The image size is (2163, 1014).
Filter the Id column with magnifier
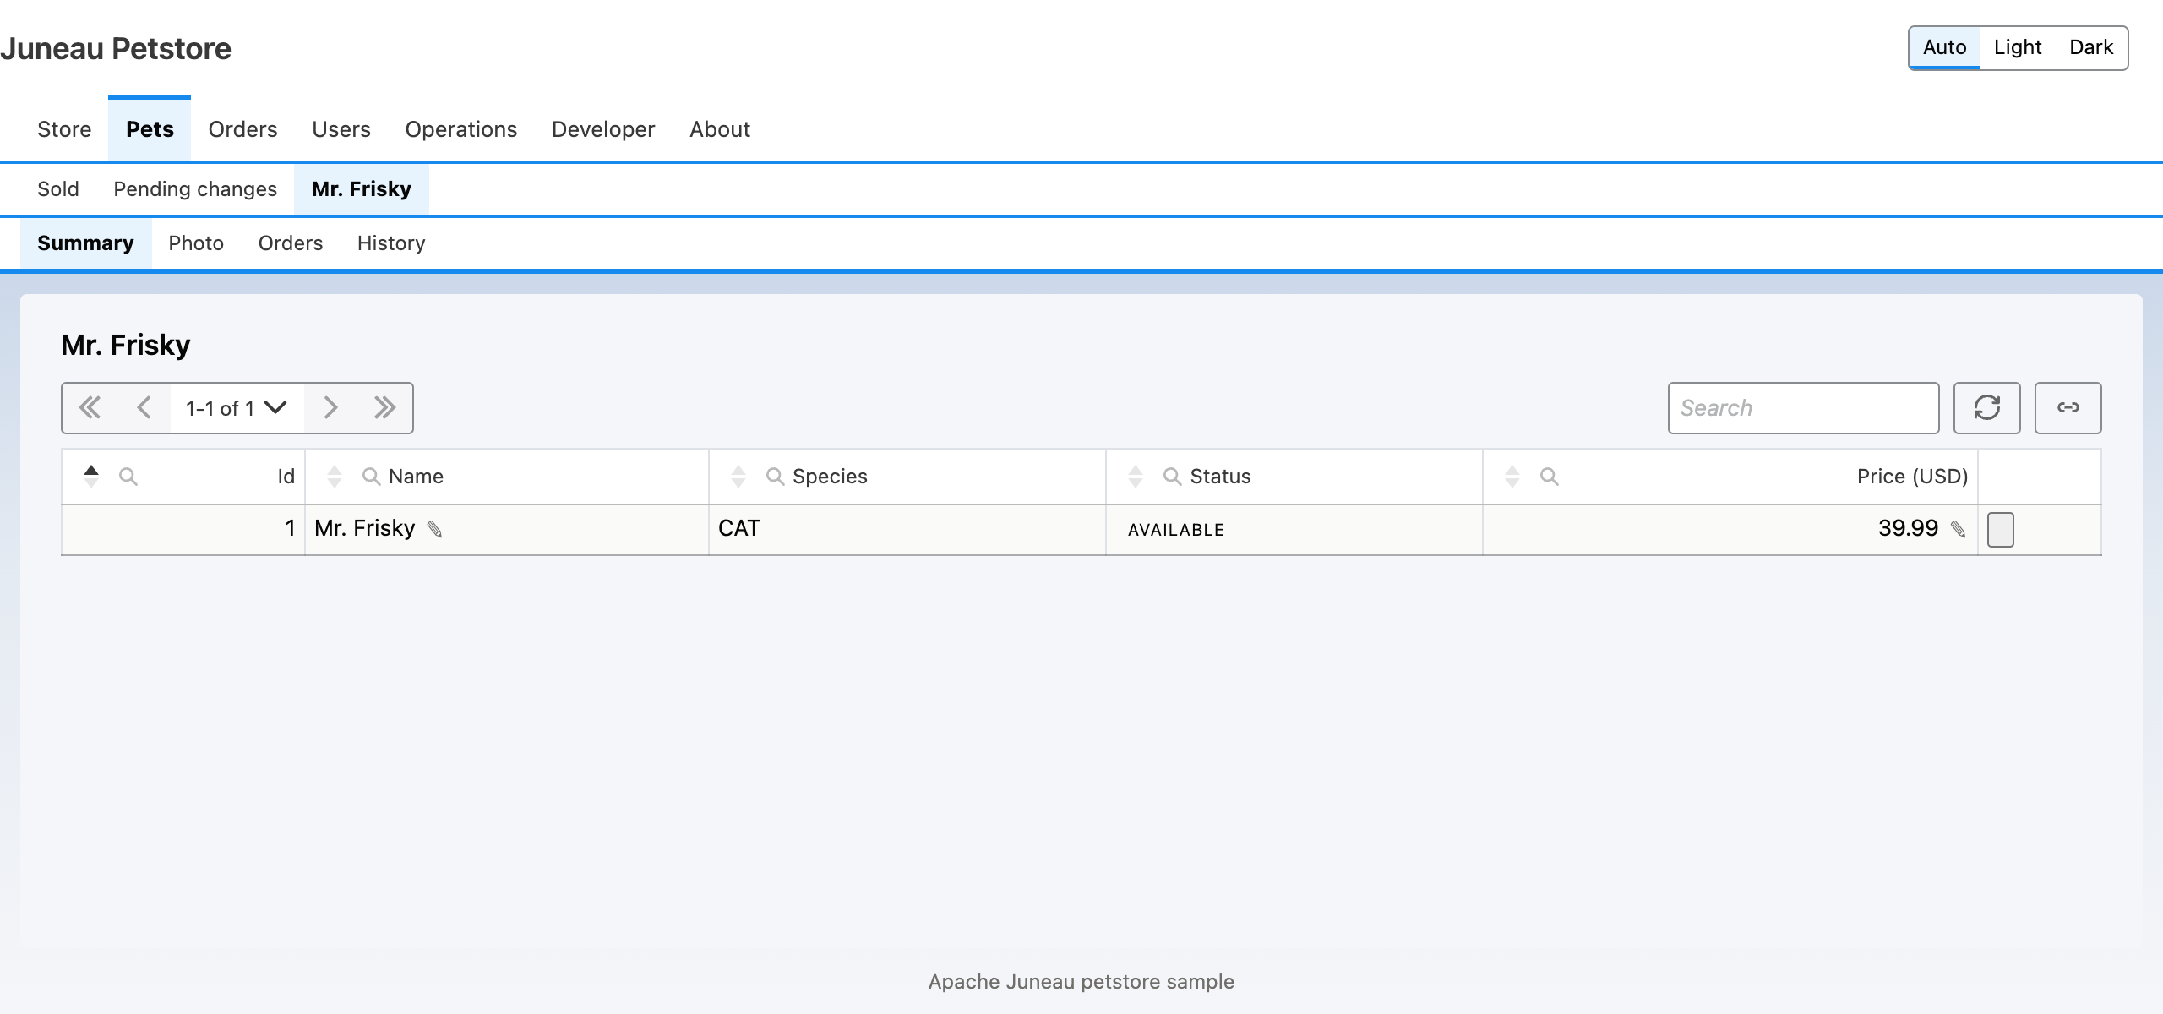128,477
